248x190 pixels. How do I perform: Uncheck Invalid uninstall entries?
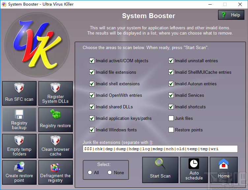tap(171, 61)
